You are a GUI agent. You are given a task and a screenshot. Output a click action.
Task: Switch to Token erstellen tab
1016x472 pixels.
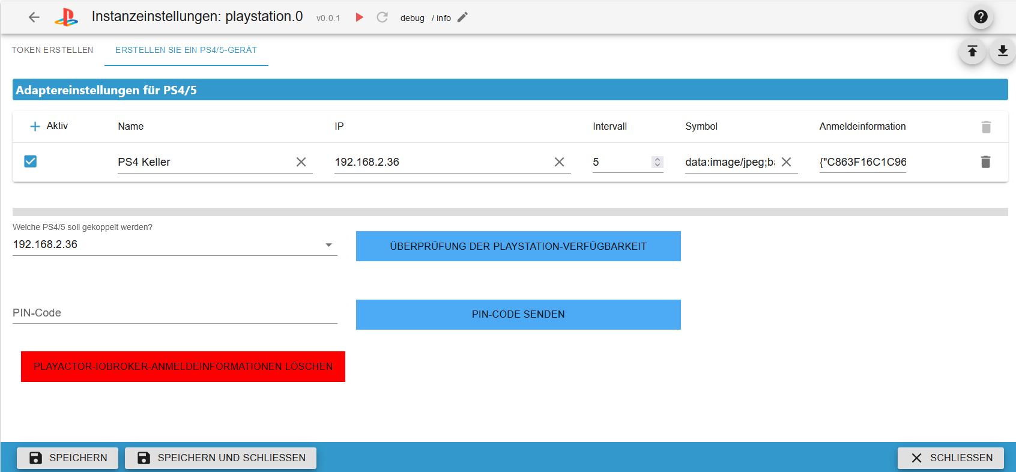(x=52, y=50)
